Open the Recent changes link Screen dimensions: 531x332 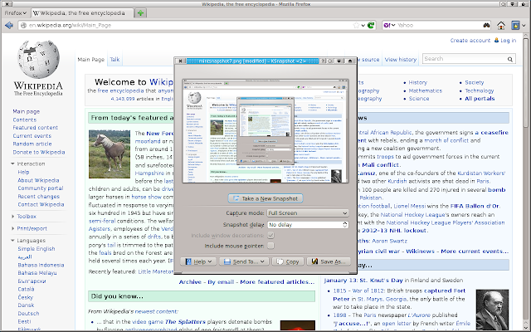pos(39,197)
